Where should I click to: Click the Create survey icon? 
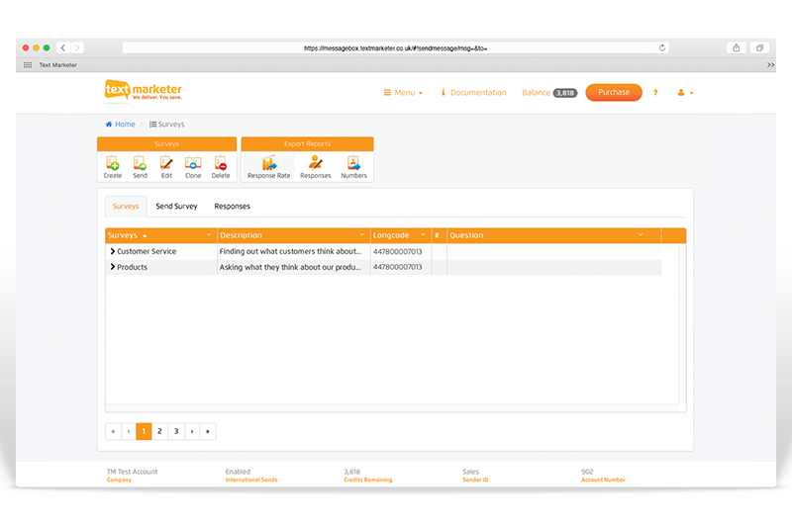coord(113,165)
